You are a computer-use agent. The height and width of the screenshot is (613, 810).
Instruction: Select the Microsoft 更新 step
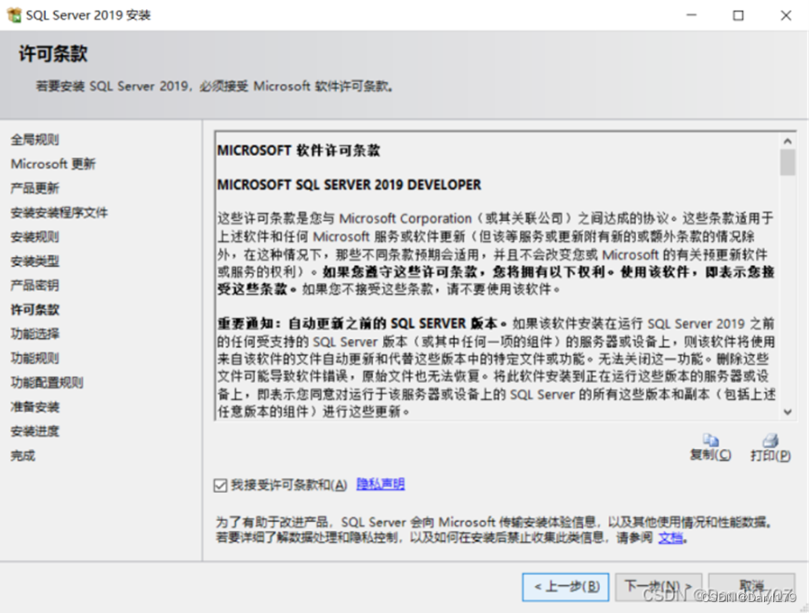53,164
